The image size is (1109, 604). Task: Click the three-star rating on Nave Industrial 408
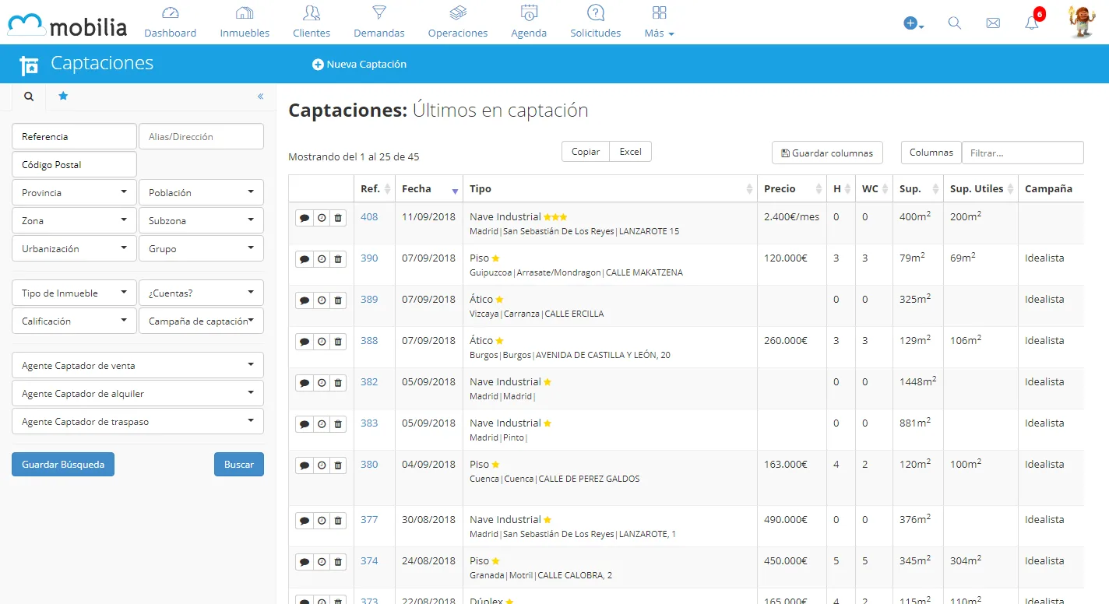555,216
